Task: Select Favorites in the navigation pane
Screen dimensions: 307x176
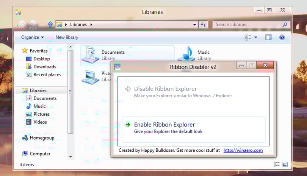Action: [x=39, y=51]
